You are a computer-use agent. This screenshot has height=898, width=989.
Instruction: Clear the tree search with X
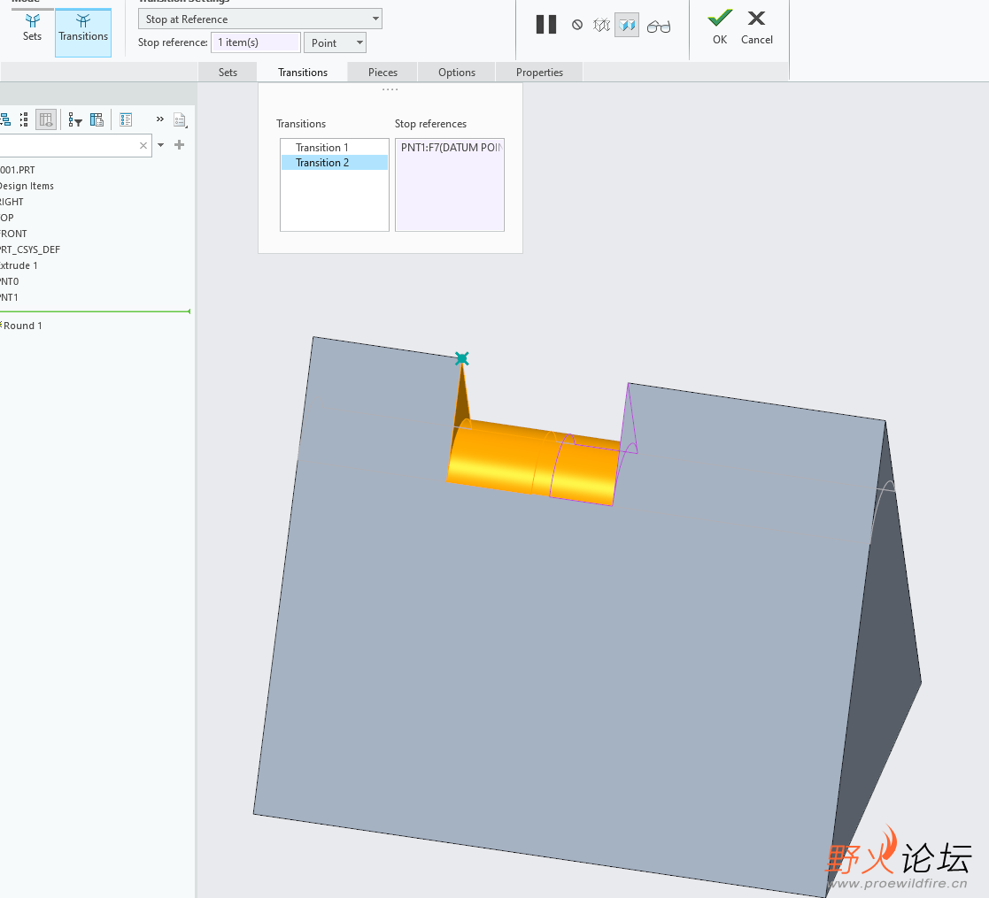(x=143, y=146)
